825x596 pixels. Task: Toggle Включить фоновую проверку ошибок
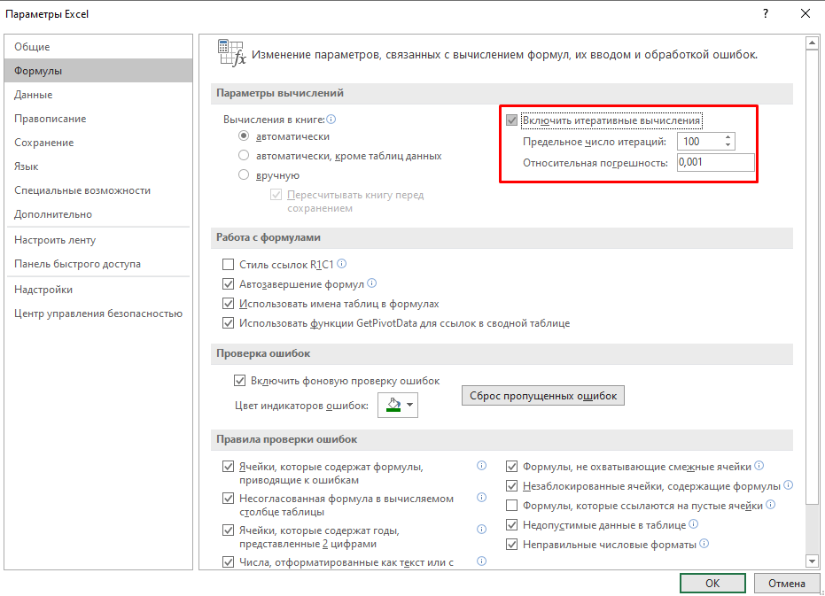click(x=239, y=380)
